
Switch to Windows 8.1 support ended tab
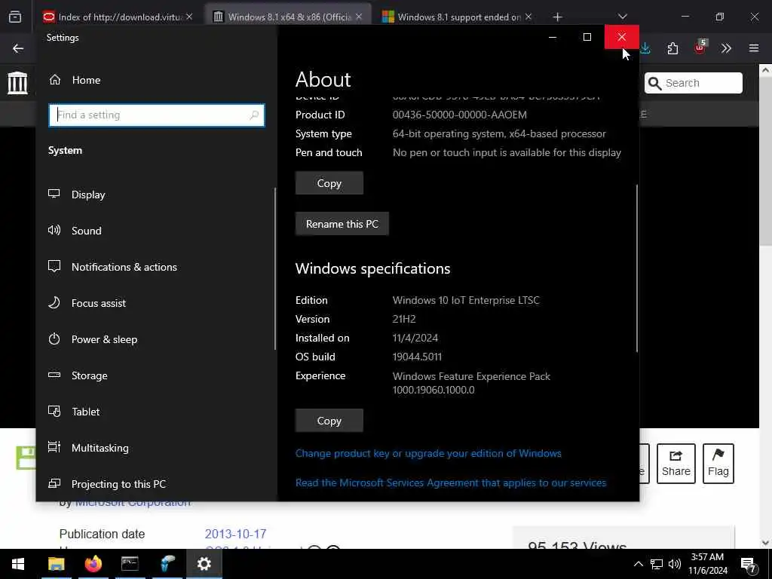click(458, 17)
